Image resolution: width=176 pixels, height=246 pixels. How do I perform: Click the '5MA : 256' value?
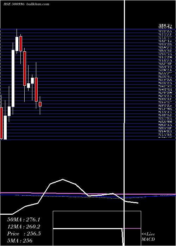click(x=20, y=240)
